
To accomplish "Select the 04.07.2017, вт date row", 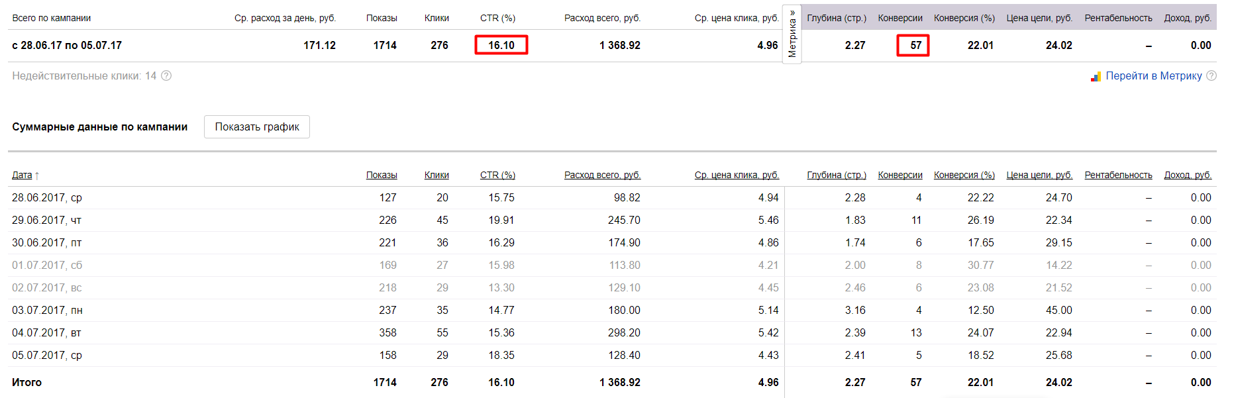I will [47, 332].
